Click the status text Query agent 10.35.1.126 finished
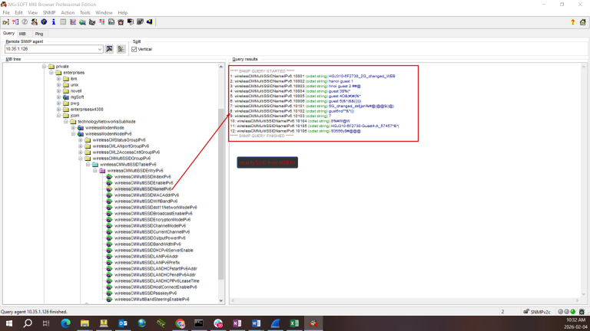590x331 pixels. click(34, 312)
